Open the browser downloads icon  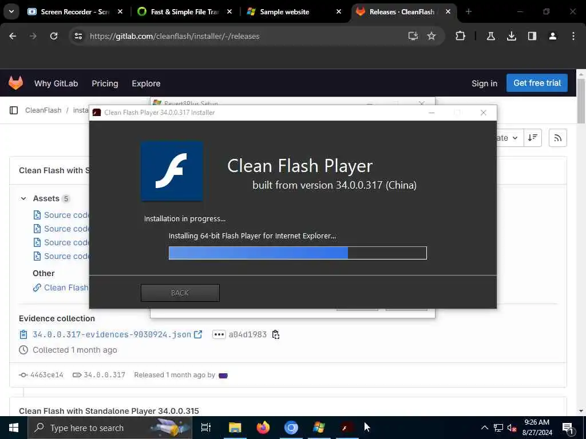[511, 36]
